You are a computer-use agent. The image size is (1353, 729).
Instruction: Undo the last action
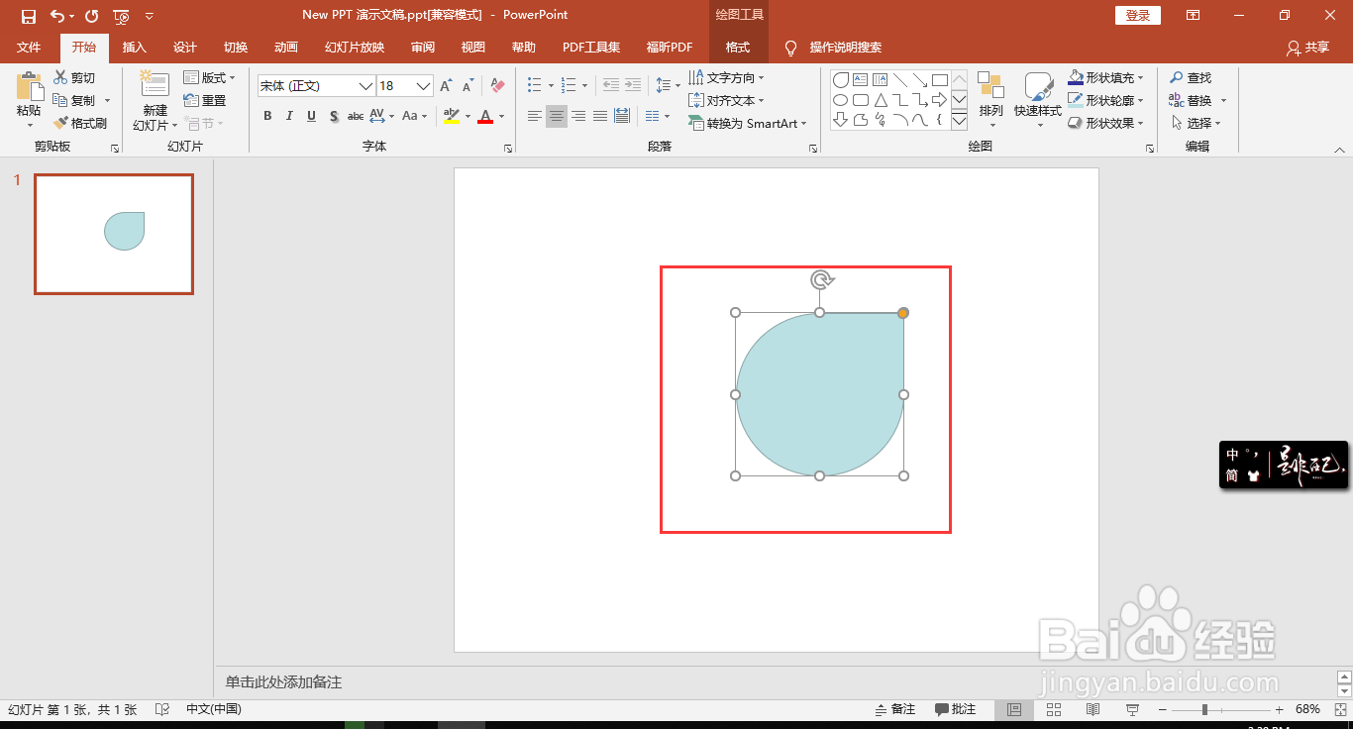point(57,16)
